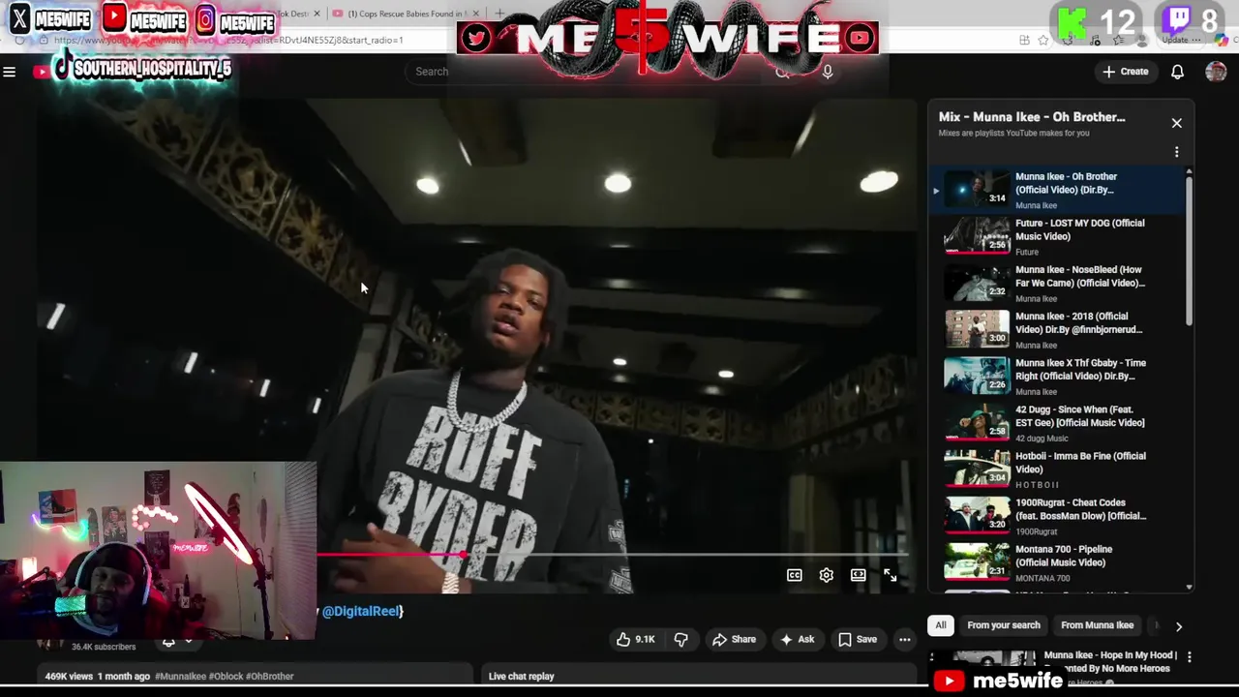This screenshot has width=1239, height=697.
Task: Play Munna Ikee - 2018 from the mix
Action: point(1058,328)
